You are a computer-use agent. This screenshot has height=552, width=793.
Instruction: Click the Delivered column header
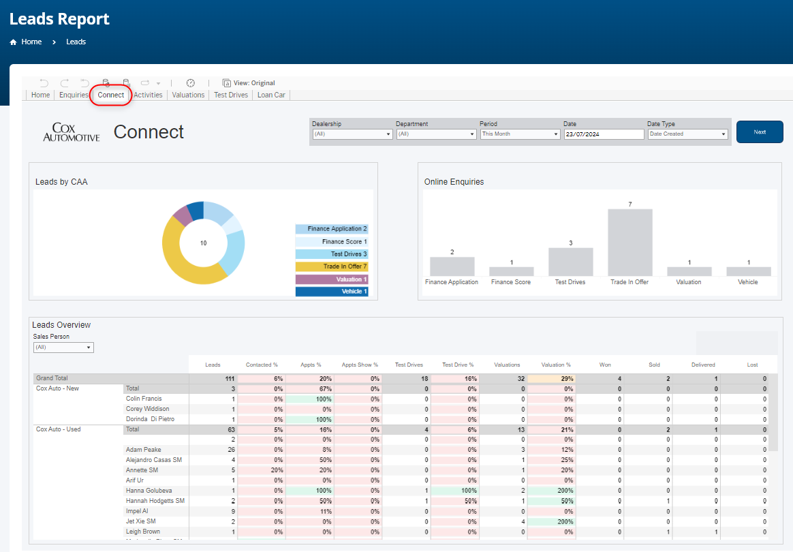click(x=703, y=365)
